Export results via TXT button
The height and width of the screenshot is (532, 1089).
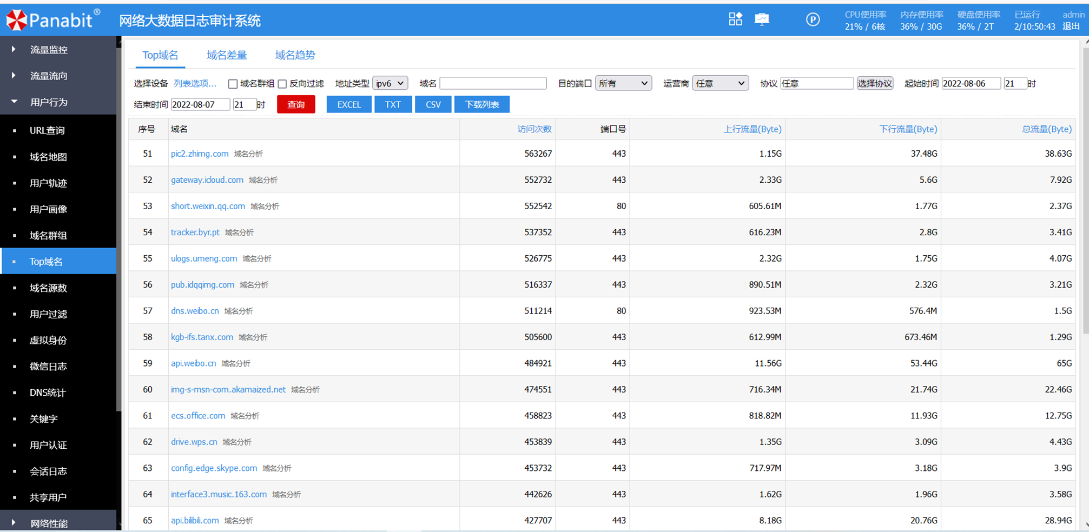tap(393, 104)
